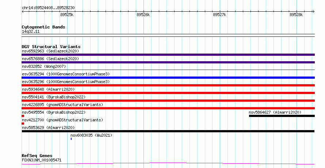Click the red bar under nsv5934648
Image resolution: width=325 pixels, height=168 pixels.
tap(168, 93)
